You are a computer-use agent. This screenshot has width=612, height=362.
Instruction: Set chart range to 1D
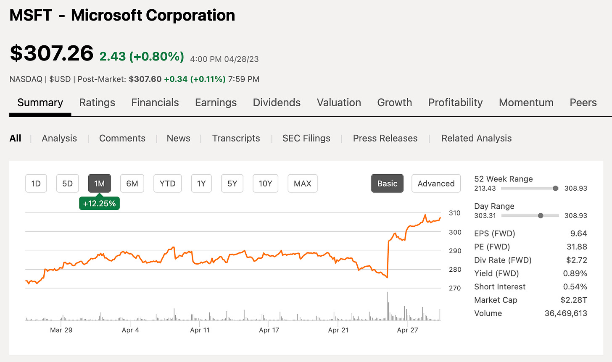[x=36, y=184]
